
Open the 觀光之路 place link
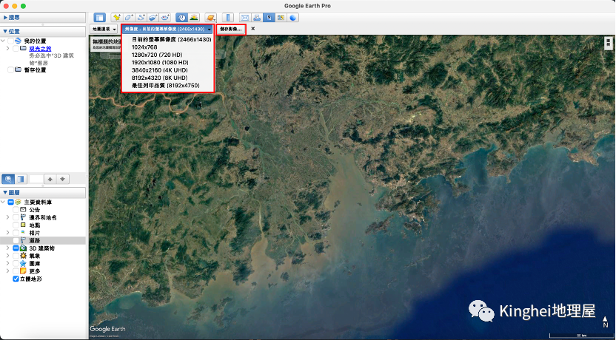tap(39, 49)
